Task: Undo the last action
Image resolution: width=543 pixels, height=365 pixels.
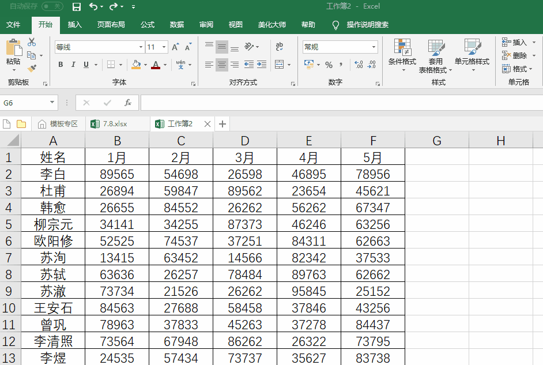Action: (93, 6)
